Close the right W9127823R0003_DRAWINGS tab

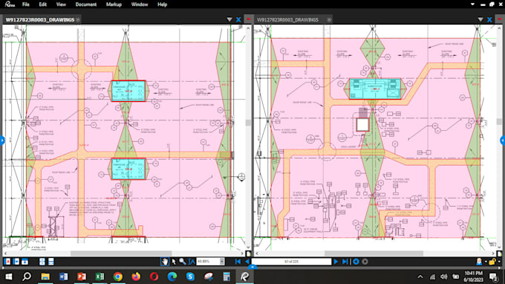(329, 19)
